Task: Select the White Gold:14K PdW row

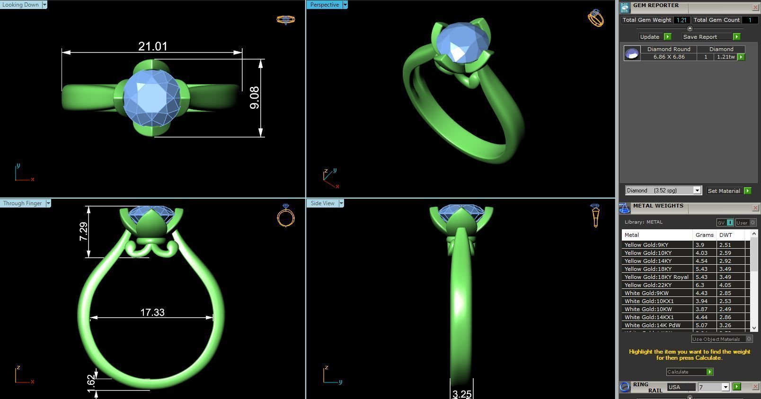Action: pos(685,325)
